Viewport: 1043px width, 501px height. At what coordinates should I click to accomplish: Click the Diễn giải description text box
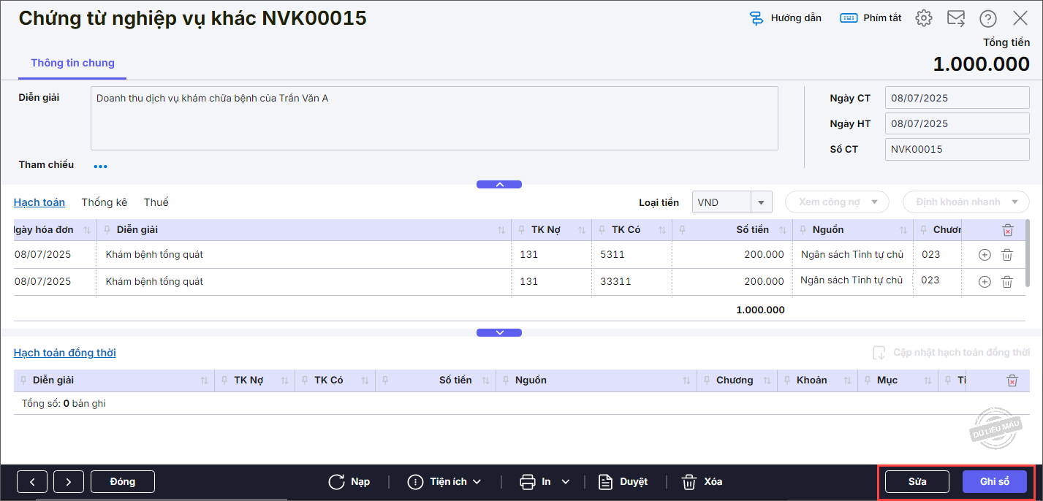(434, 118)
